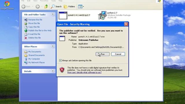Screen dimensions: 185x104
Task: Open Search in Explorer toolbar
Action: click(56, 7)
